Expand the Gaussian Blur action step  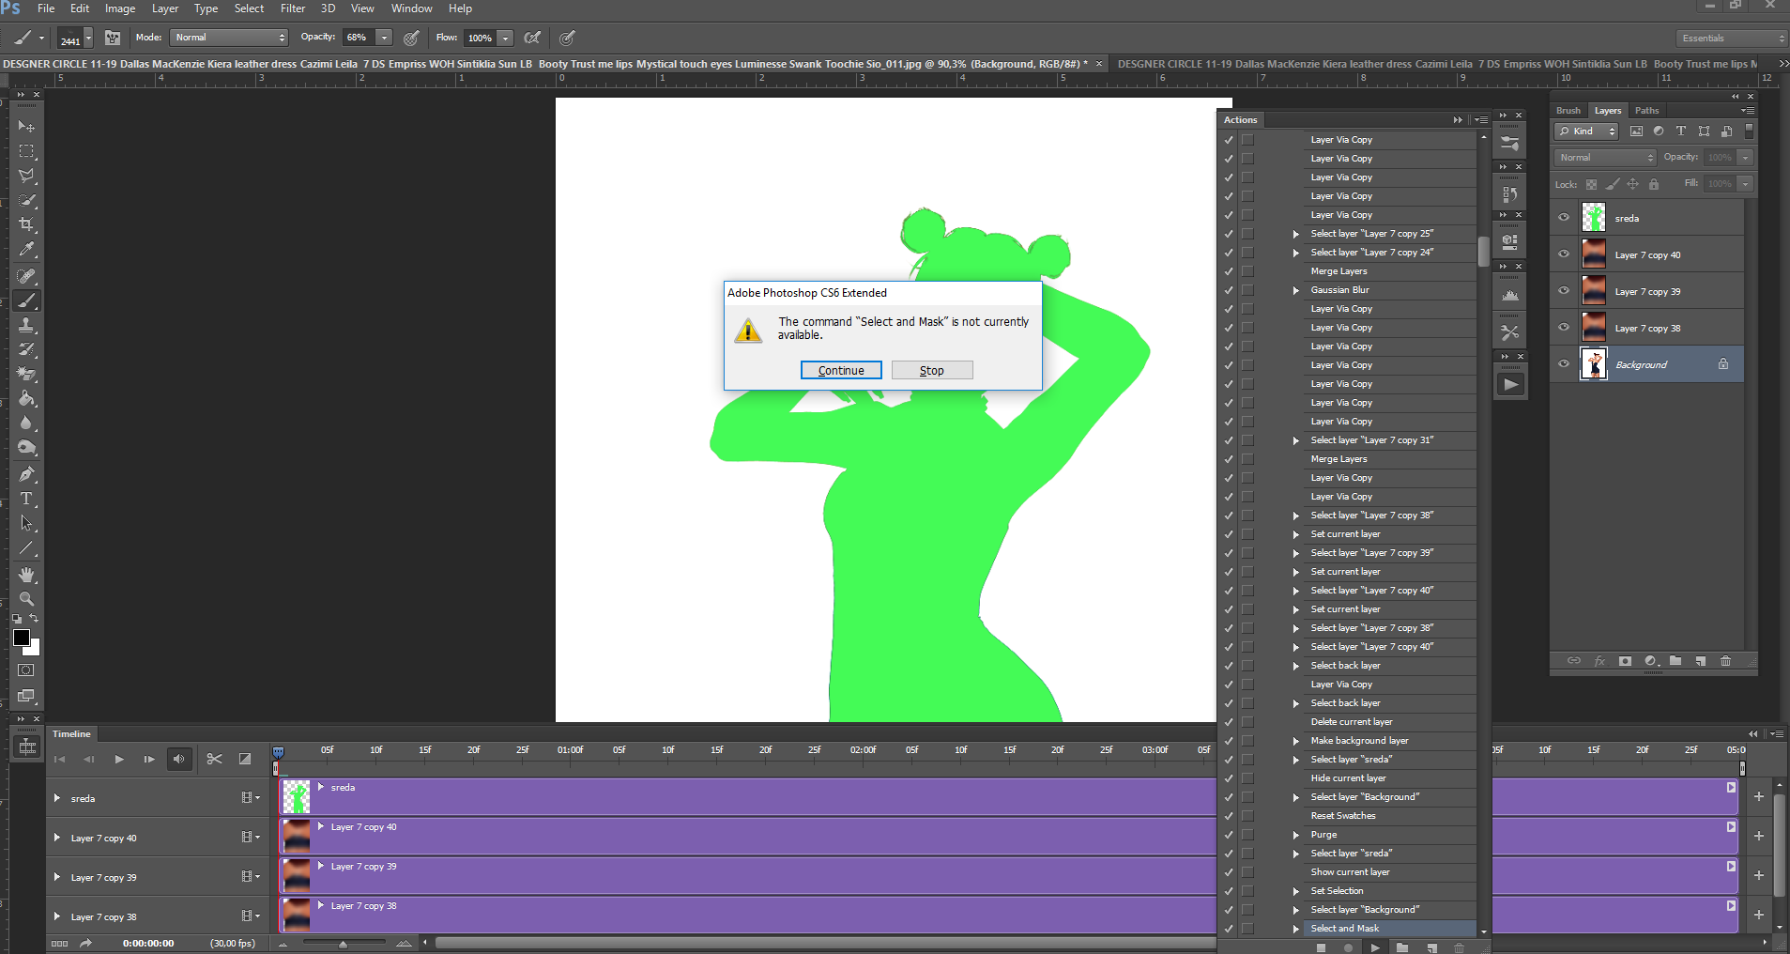pyautogui.click(x=1295, y=290)
